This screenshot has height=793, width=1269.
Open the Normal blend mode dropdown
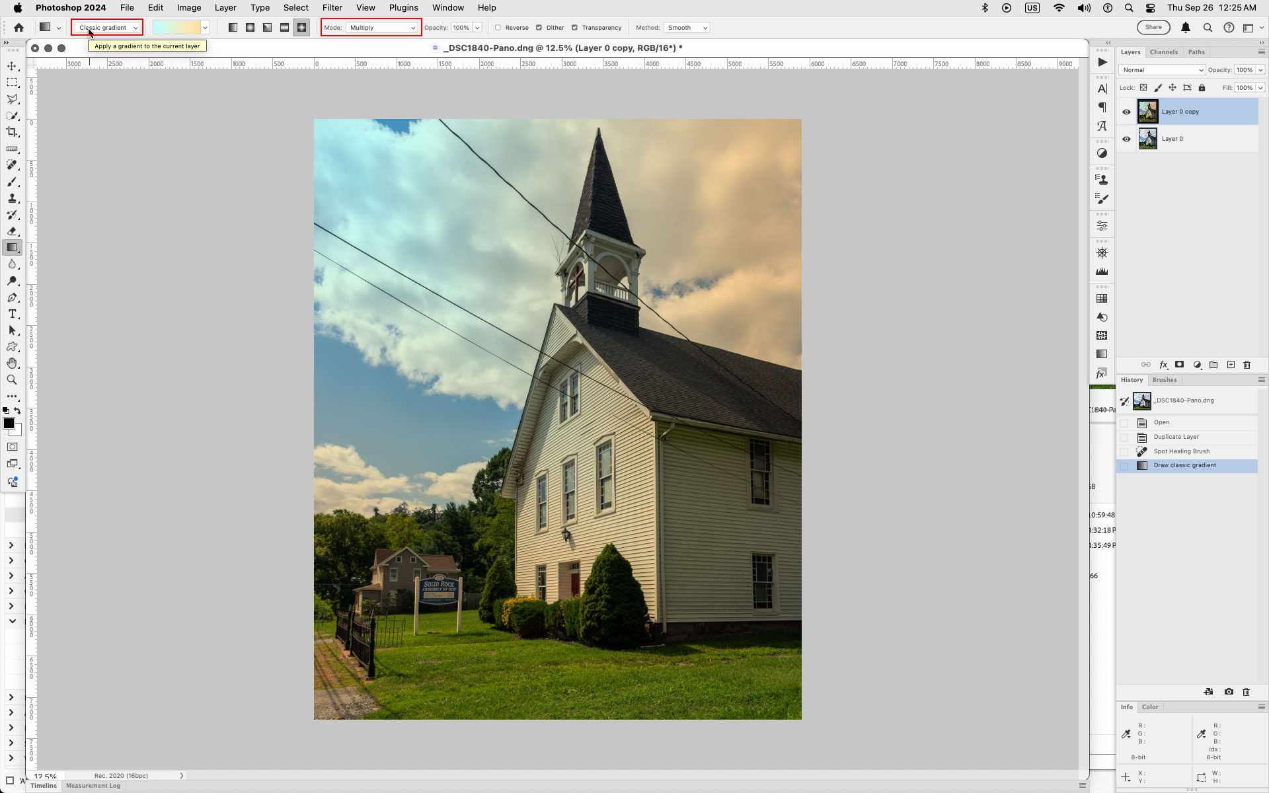click(x=1162, y=69)
